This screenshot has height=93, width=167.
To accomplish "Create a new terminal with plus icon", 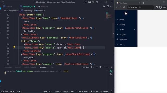I will (91, 67).
